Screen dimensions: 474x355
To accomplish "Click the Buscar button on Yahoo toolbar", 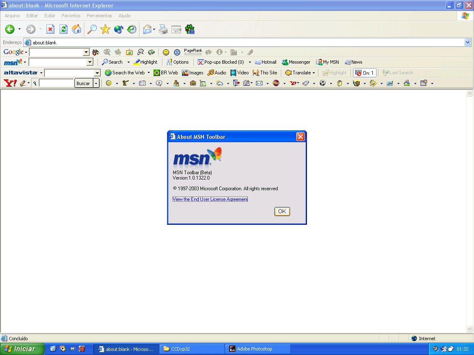I will pos(83,83).
